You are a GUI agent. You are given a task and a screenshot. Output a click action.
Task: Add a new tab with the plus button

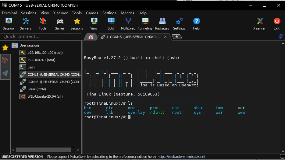pyautogui.click(x=177, y=37)
